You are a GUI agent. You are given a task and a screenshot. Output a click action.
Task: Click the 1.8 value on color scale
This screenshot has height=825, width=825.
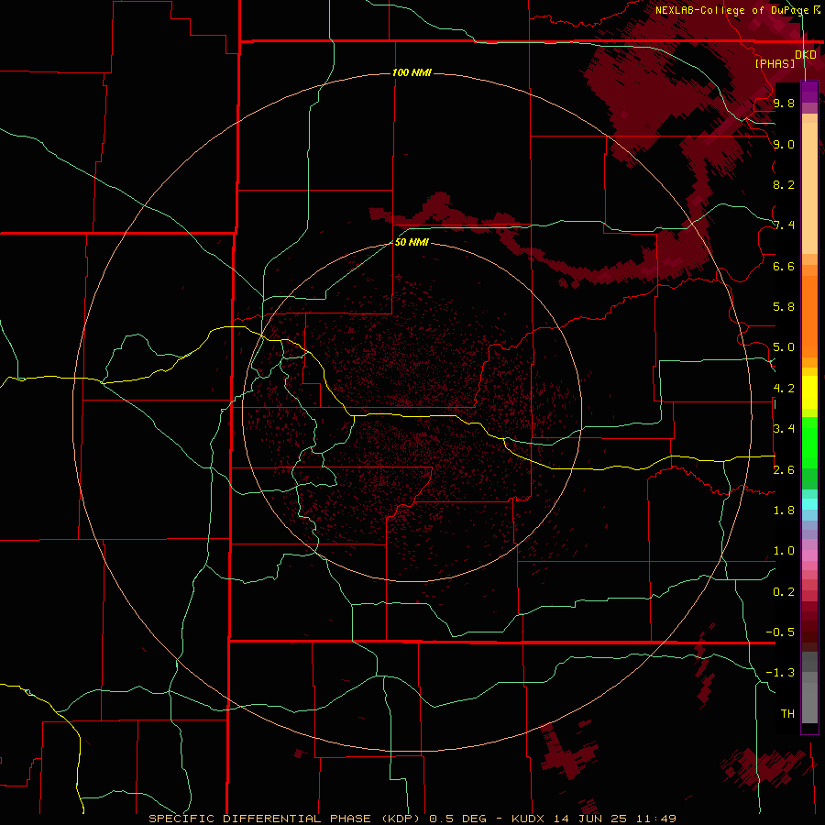[x=784, y=511]
